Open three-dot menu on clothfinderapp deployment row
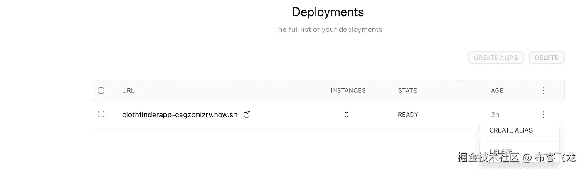The height and width of the screenshot is (169, 582). [x=543, y=115]
